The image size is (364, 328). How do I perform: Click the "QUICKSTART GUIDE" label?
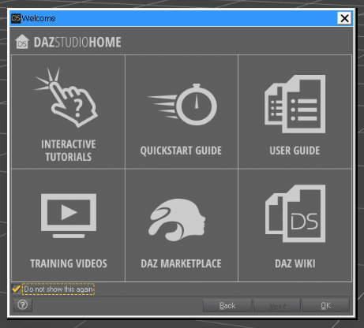click(181, 151)
